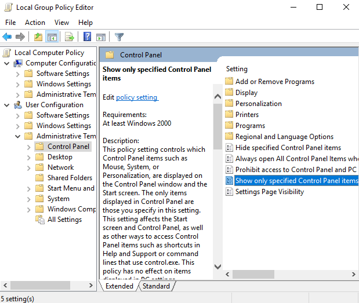
Task: Click the Show/Hide Action Pane icon
Action: tap(101, 36)
